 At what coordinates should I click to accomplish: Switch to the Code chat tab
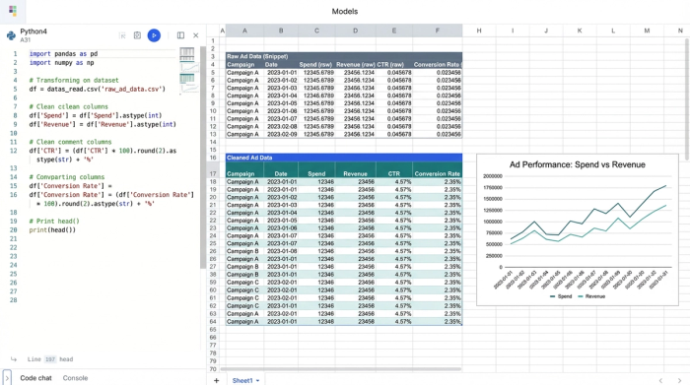35,378
